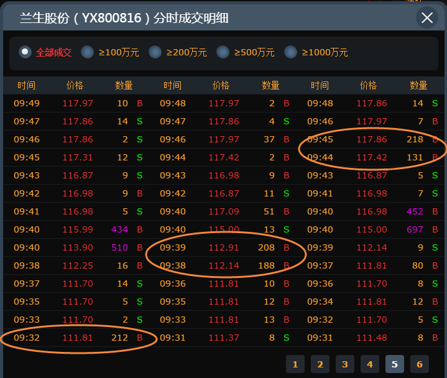This screenshot has width=447, height=378.
Task: Click quantity 37 in 09:46 row
Action: pyautogui.click(x=269, y=139)
